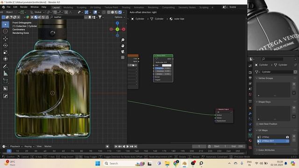299x168 pixels.
Task: Open the Object Data green triangle tab
Action: (x=250, y=135)
